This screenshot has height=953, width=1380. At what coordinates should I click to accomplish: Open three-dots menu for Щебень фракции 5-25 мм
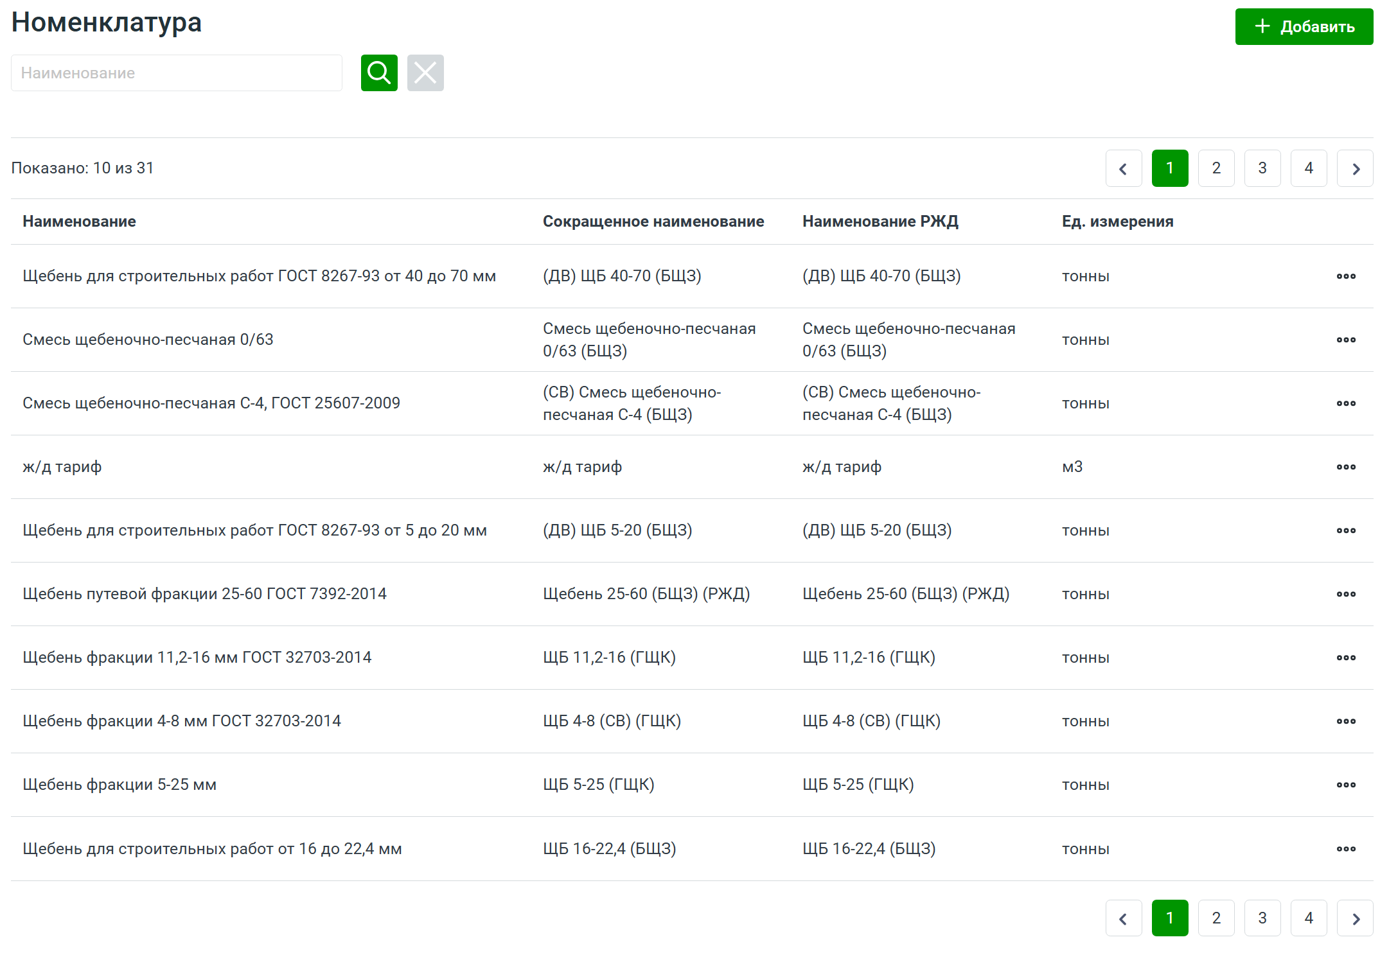(x=1346, y=785)
